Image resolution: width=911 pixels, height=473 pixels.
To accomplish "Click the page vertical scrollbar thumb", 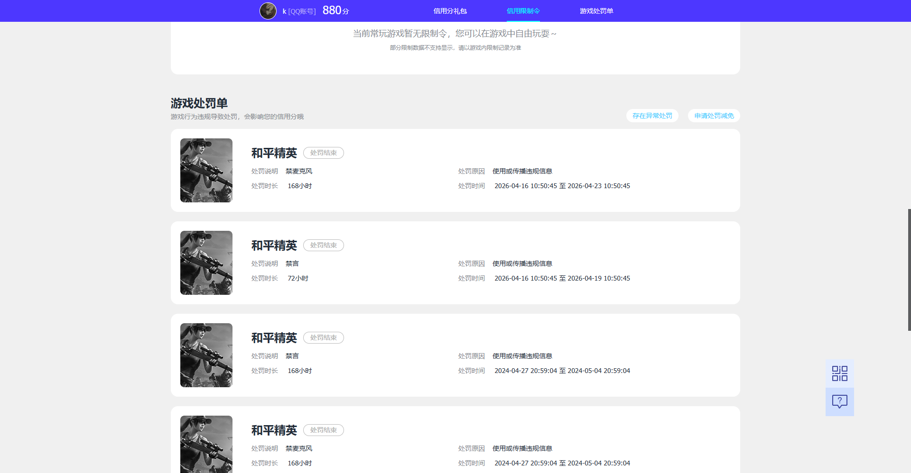I will point(909,270).
